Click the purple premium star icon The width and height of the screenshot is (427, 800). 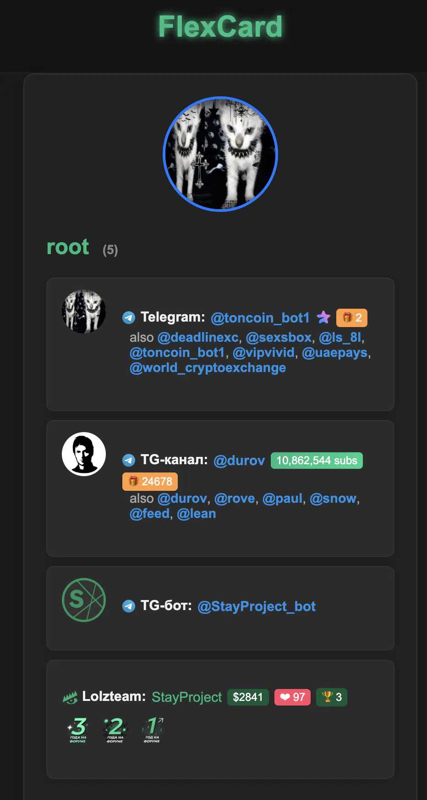323,317
